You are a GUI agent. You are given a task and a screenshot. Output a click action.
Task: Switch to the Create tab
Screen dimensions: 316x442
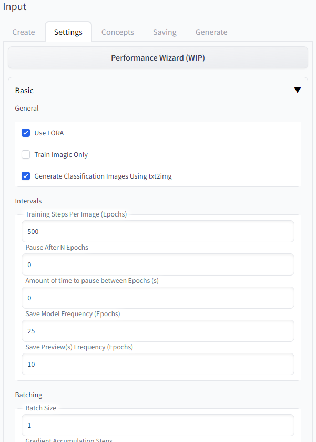[x=23, y=32]
